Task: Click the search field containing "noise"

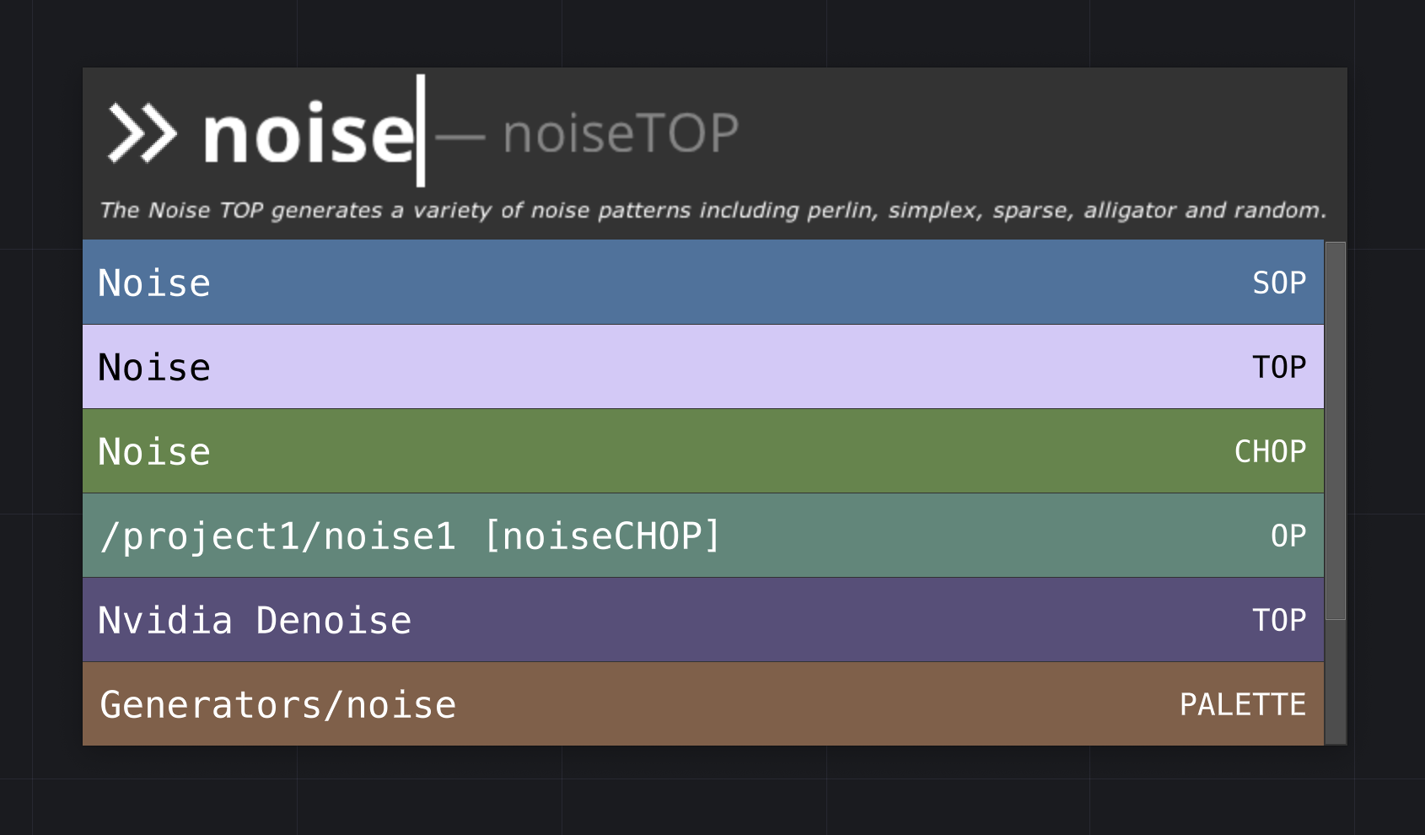Action: 309,133
